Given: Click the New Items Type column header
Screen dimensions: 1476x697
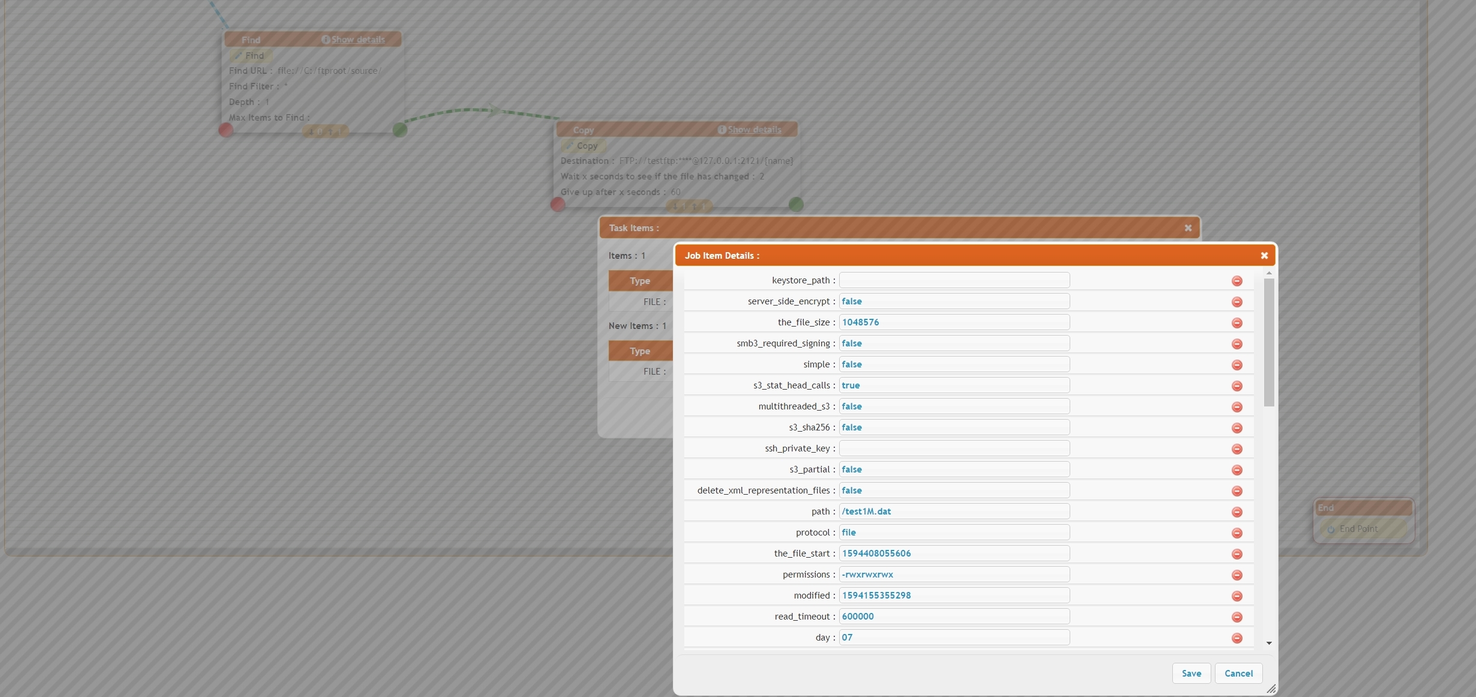Looking at the screenshot, I should click(x=640, y=351).
